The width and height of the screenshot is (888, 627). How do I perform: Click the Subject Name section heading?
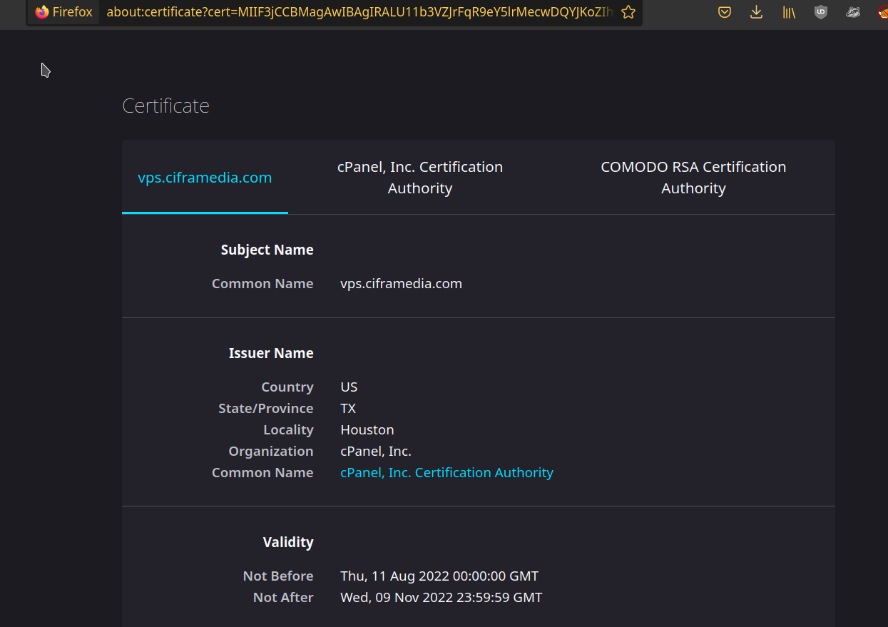pos(267,250)
